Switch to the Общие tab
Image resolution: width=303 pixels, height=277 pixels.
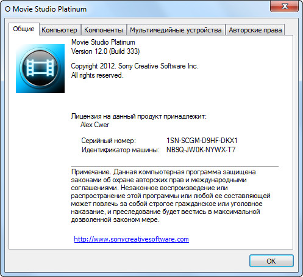click(x=24, y=29)
